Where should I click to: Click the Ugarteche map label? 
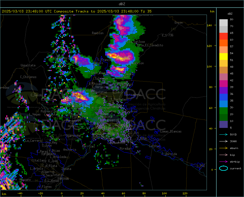pos(73,136)
